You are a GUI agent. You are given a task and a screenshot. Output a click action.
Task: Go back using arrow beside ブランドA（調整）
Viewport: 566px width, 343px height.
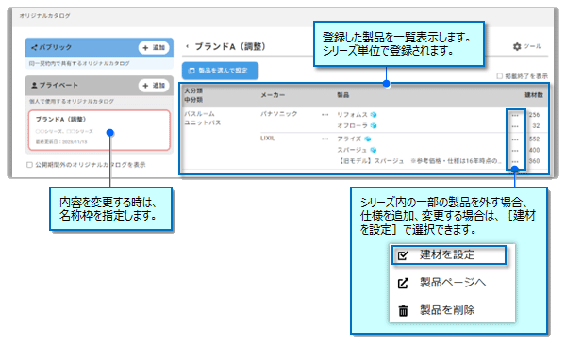[x=187, y=46]
